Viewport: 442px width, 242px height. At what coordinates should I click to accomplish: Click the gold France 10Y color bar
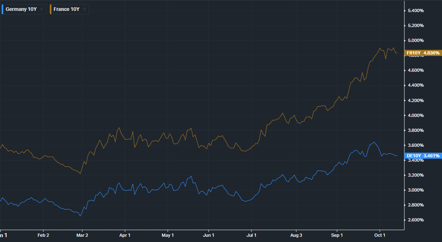click(51, 9)
